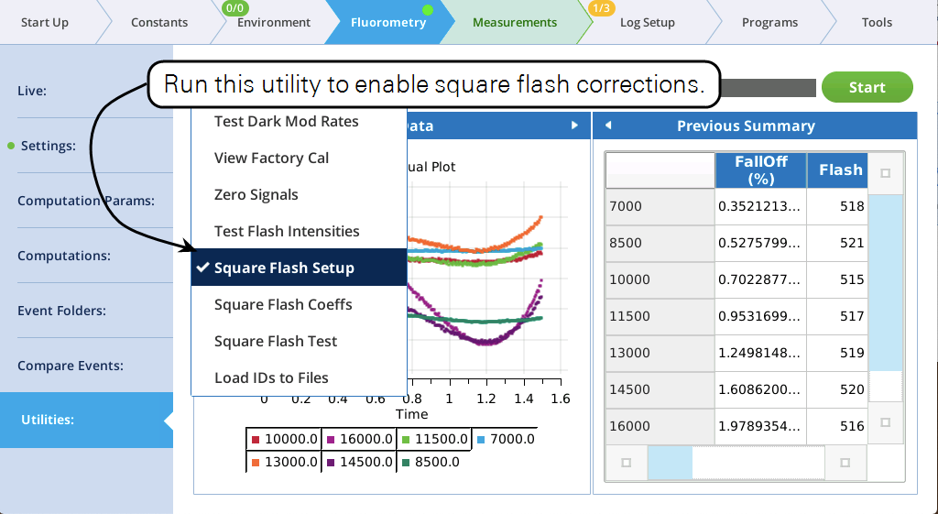
Task: Click FallOff value 1.6086200...
Action: tap(761, 389)
